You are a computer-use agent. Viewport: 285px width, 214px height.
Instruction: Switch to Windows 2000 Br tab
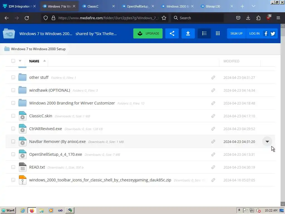tap(178, 6)
